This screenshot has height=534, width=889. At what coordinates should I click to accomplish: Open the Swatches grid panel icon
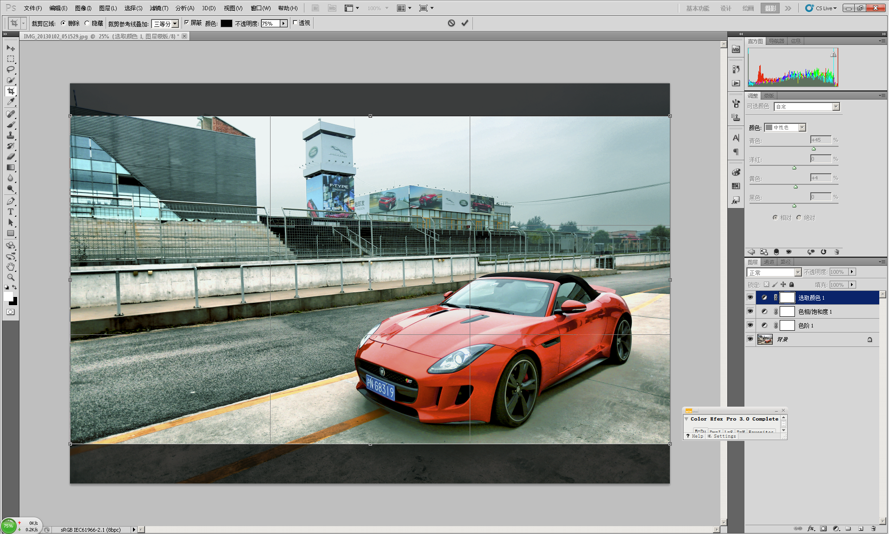click(736, 186)
